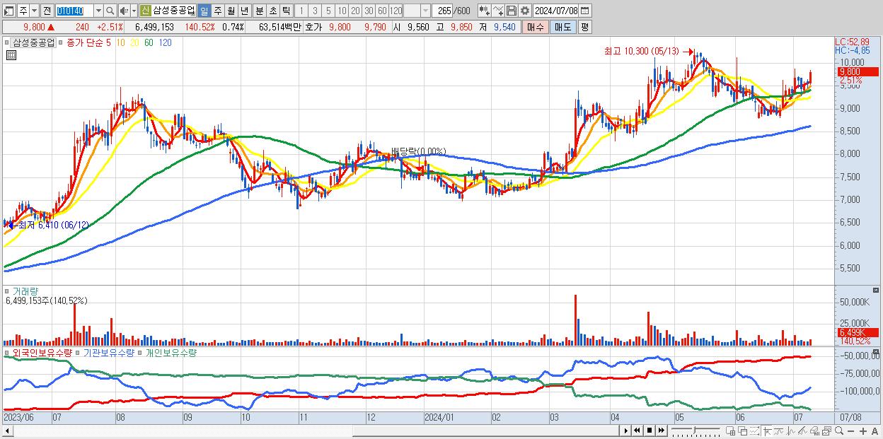Click the bottom magnifier zoom icon
The image size is (883, 439).
[x=838, y=431]
